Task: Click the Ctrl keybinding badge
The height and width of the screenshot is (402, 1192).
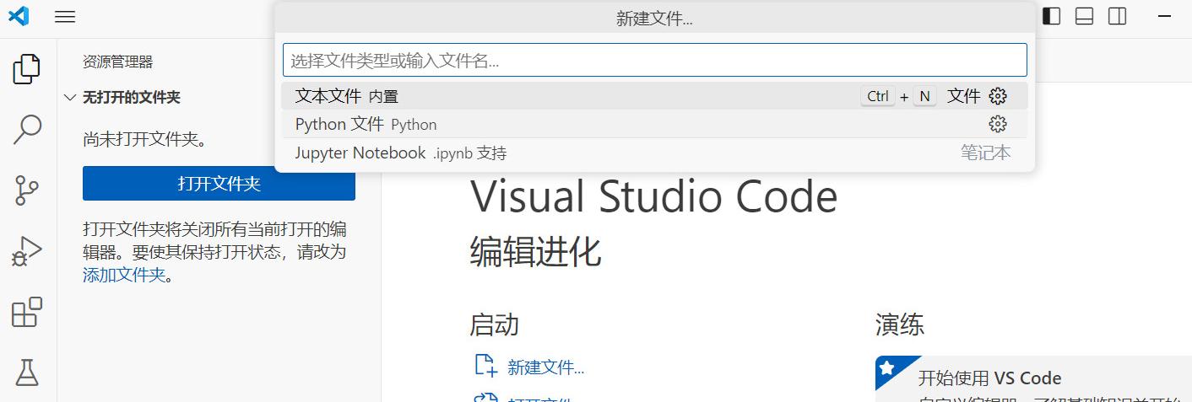Action: point(878,96)
